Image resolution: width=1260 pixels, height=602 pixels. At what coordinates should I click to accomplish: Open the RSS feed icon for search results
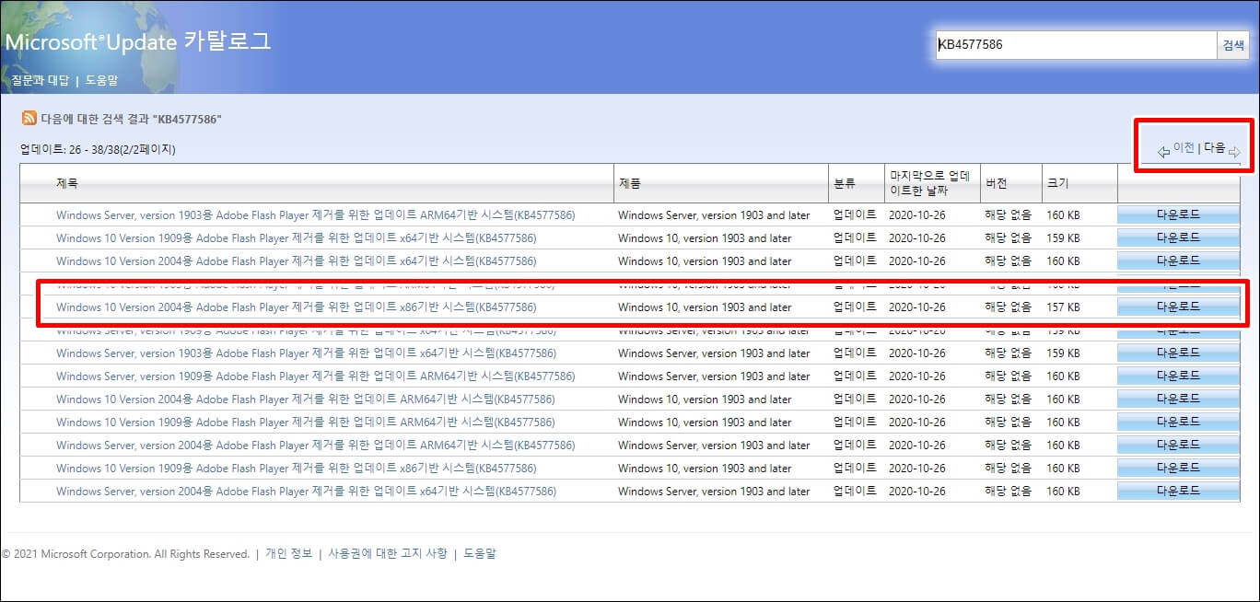pos(29,119)
